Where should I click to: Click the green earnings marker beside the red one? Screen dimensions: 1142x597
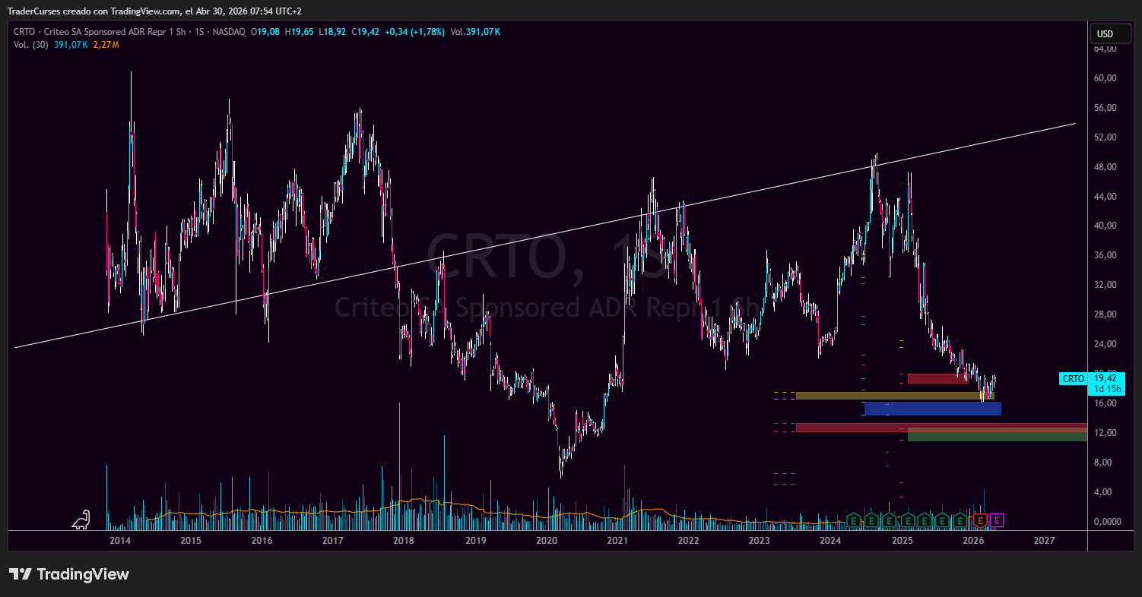961,520
